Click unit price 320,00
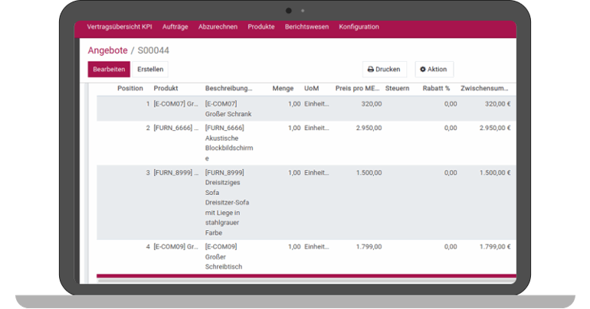 (372, 104)
